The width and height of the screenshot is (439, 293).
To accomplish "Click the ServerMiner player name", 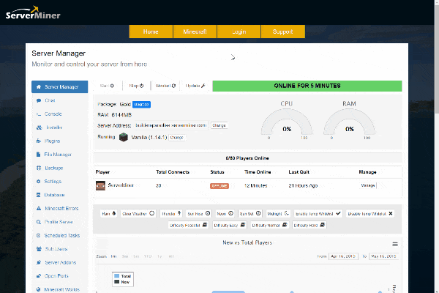I will [x=121, y=185].
